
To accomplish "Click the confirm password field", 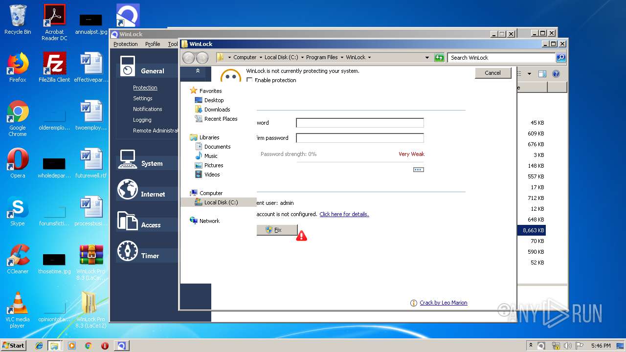I will 360,138.
